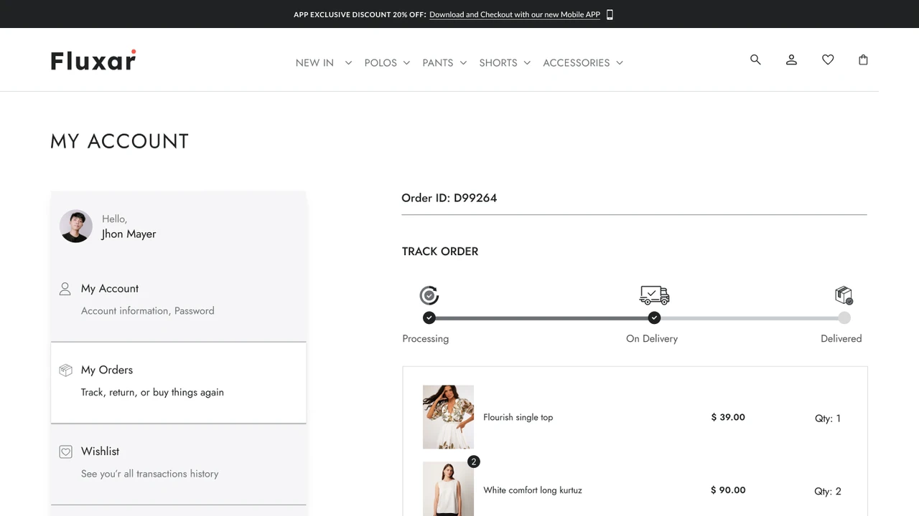Click the On Delivery status label
919x516 pixels.
click(652, 338)
